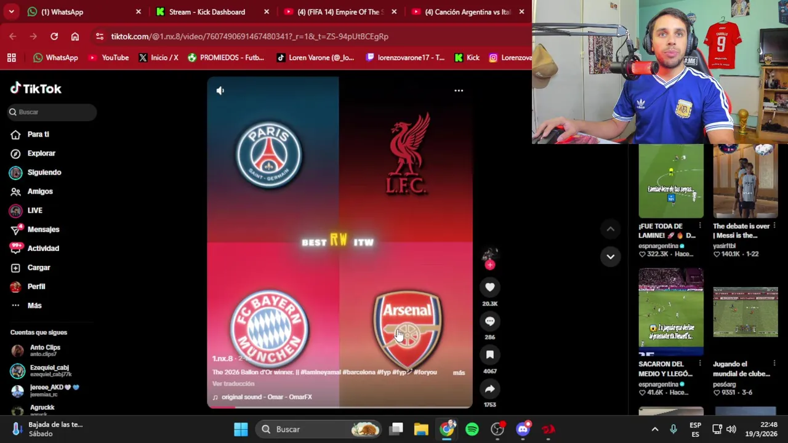Open Jugando el mundial de clubes thumbnail
Viewport: 788px width, 443px height.
tap(746, 312)
